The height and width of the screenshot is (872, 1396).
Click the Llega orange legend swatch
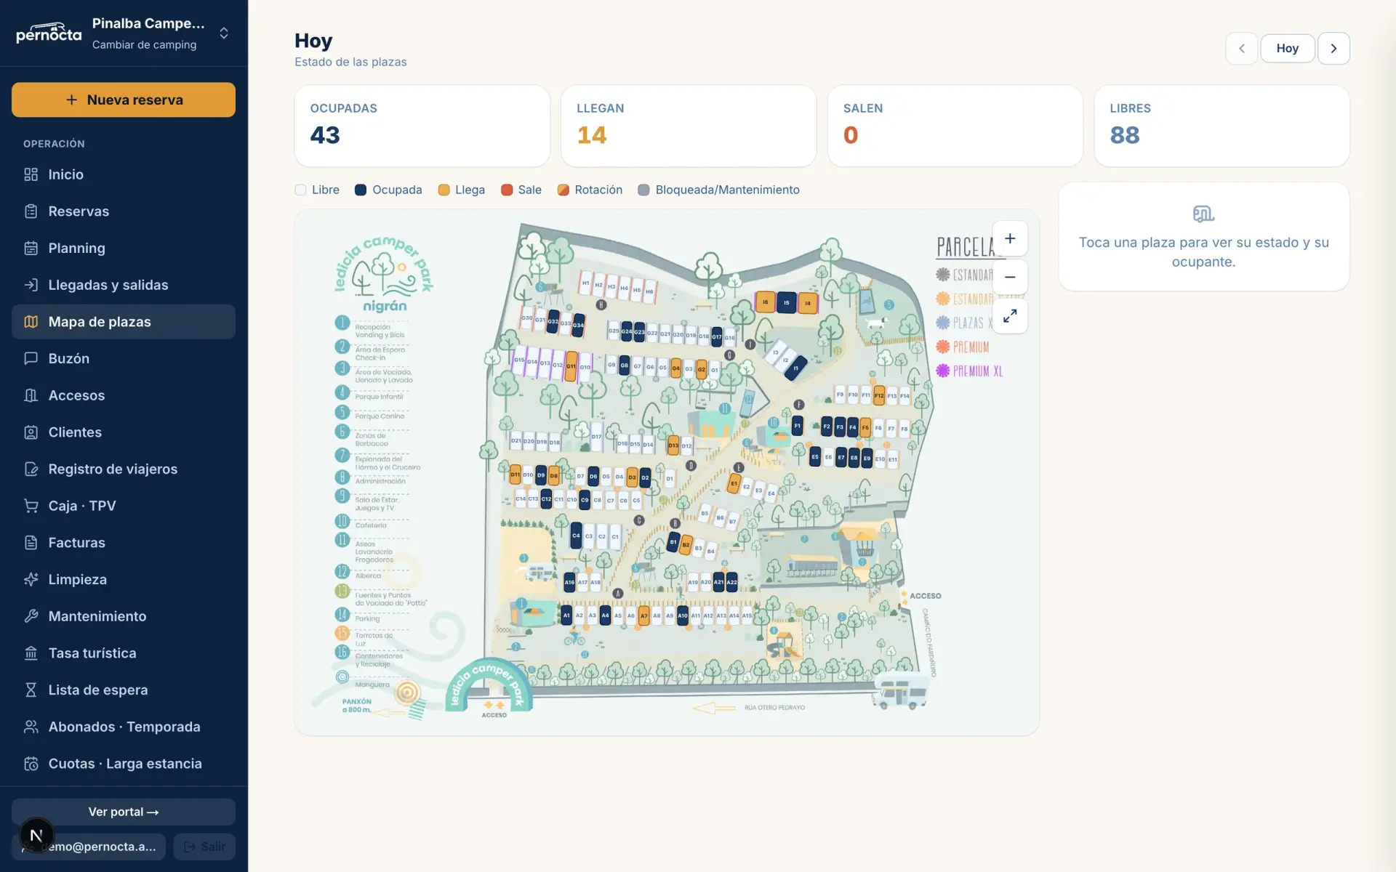pos(444,190)
